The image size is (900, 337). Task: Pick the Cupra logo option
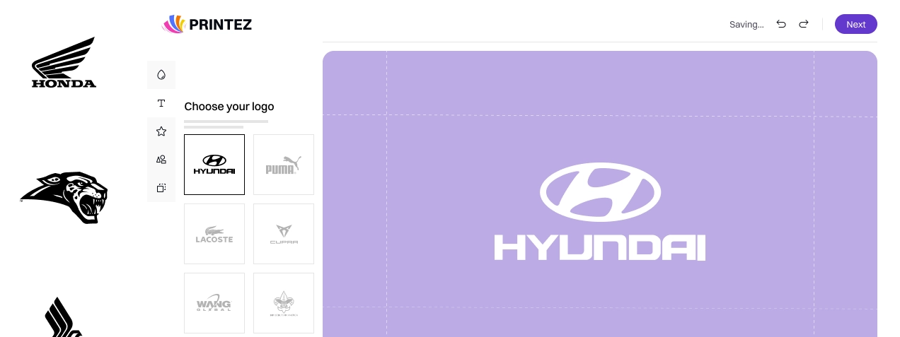click(284, 234)
